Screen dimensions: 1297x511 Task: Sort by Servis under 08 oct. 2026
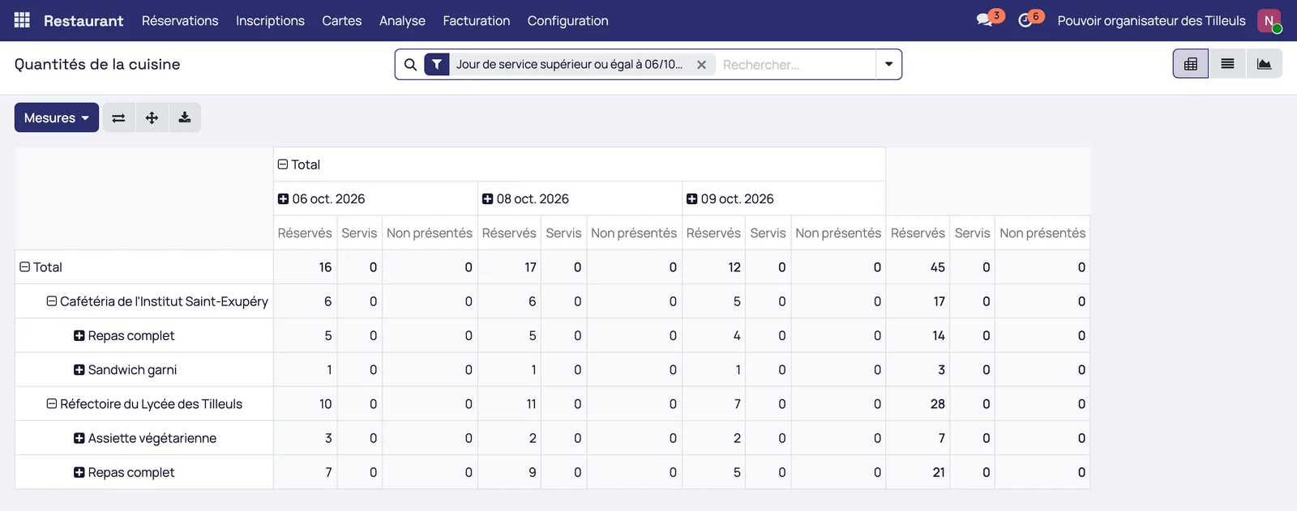click(563, 233)
